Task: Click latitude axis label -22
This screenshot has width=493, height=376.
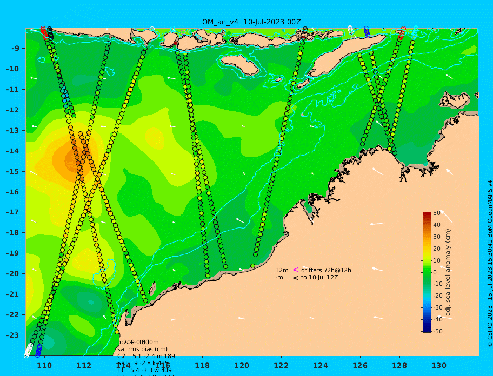Action: [13, 315]
